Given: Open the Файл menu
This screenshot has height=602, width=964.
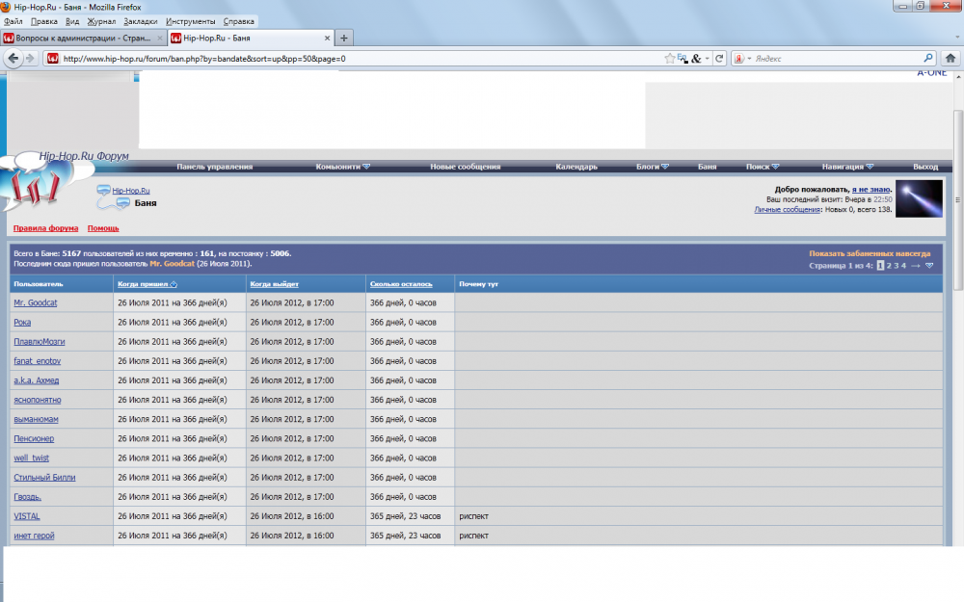Looking at the screenshot, I should click(x=13, y=21).
